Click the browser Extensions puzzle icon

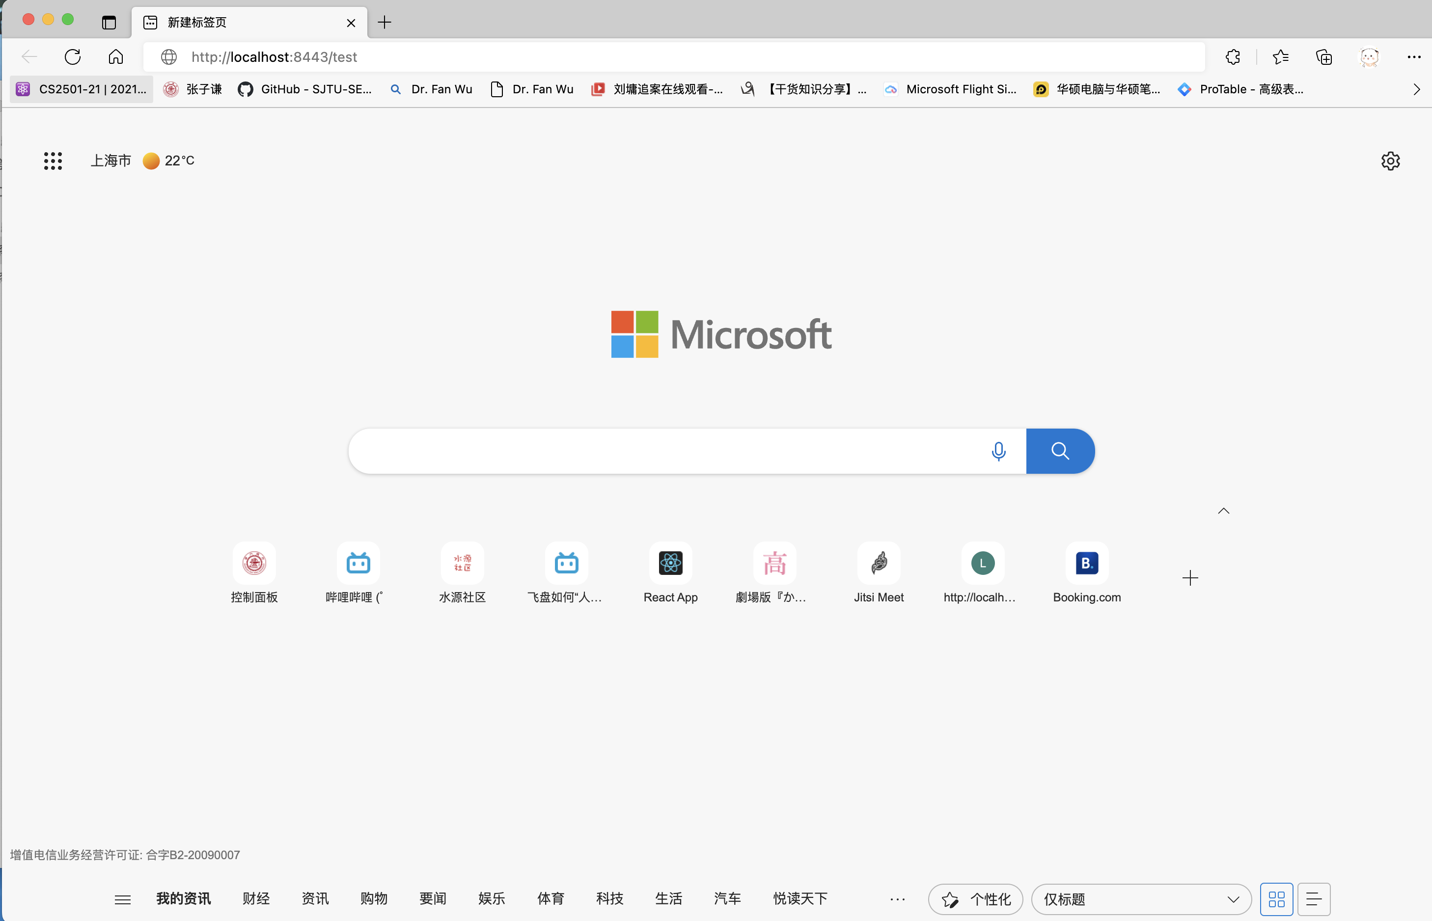click(x=1233, y=57)
